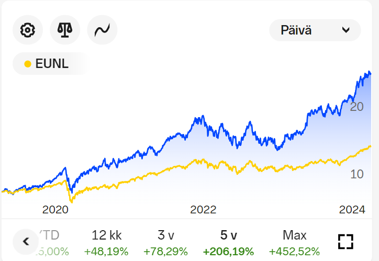
Task: Click the 2020 timeline label
Action: point(55,210)
